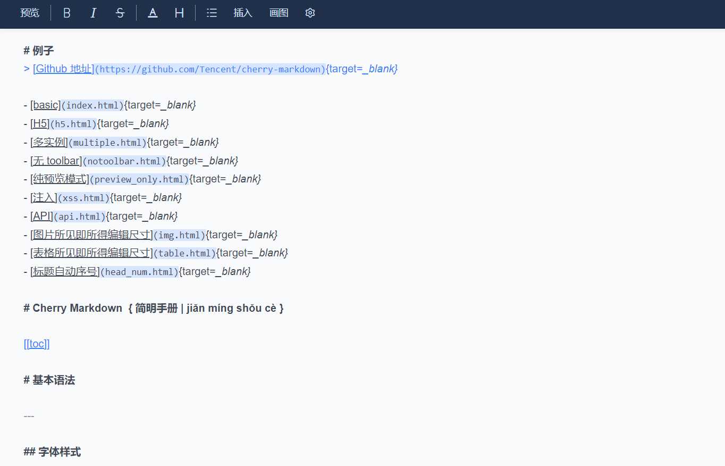
Task: Click the H5 link text
Action: click(40, 124)
